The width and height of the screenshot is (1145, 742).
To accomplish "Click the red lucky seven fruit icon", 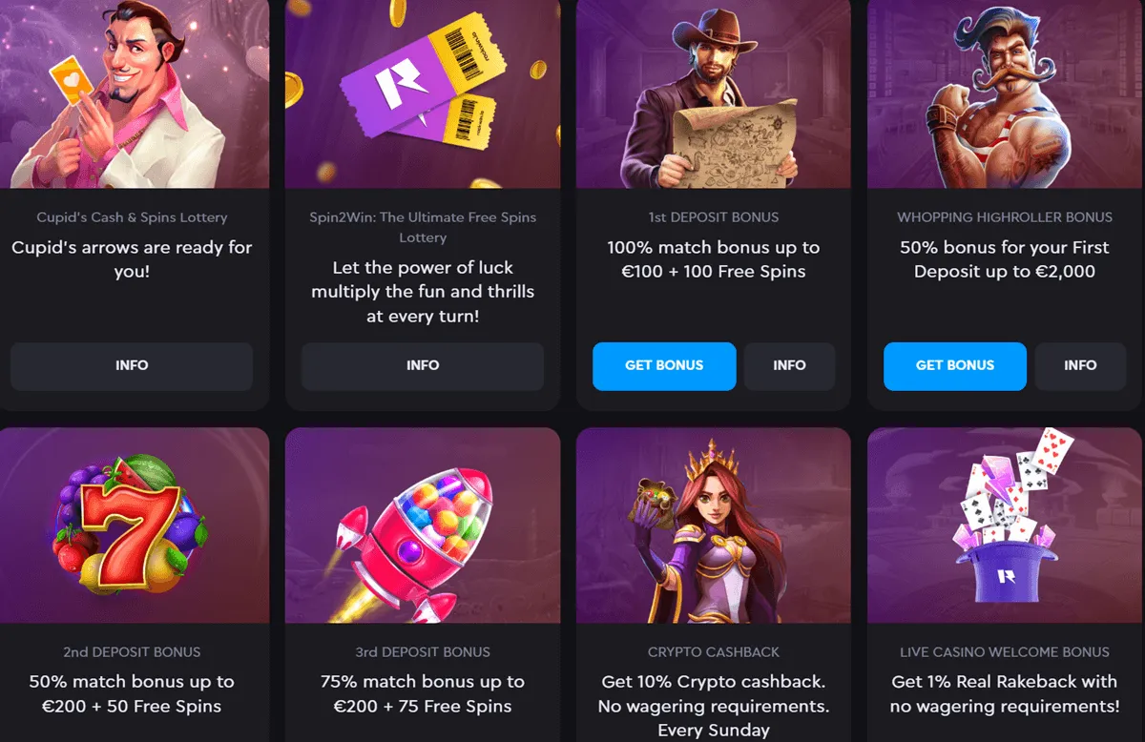I will coord(132,526).
